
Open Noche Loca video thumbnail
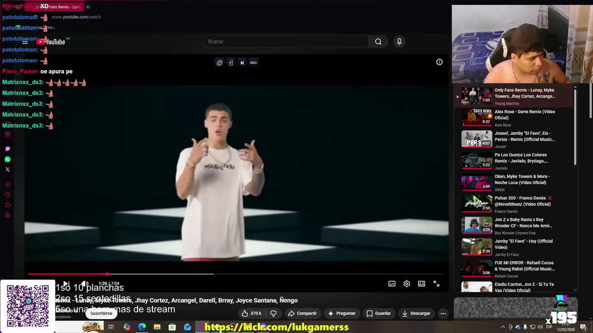pyautogui.click(x=476, y=182)
